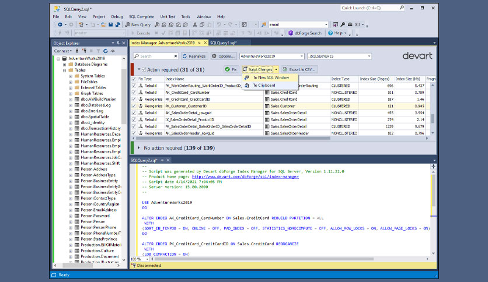Open the SQL Complete menu

click(141, 17)
